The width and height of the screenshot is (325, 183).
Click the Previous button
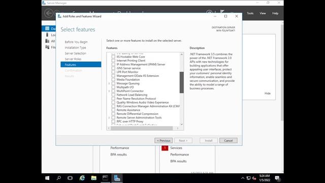click(164, 140)
